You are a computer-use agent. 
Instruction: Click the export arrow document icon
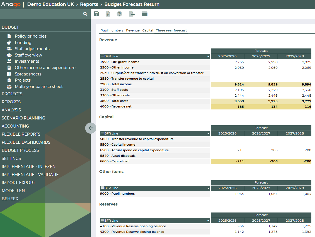[x=132, y=14]
